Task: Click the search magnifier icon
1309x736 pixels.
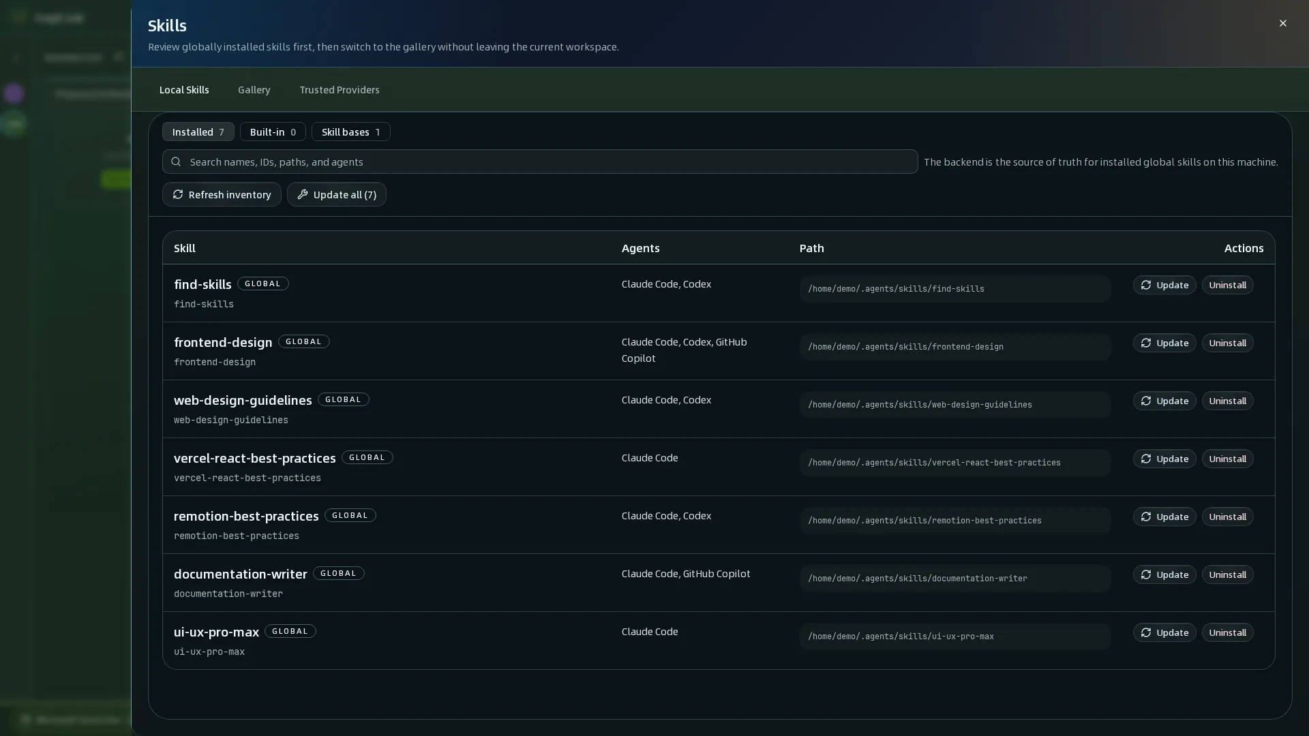Action: pos(176,162)
